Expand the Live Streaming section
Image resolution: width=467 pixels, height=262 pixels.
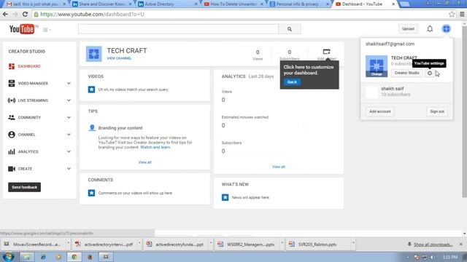69,100
